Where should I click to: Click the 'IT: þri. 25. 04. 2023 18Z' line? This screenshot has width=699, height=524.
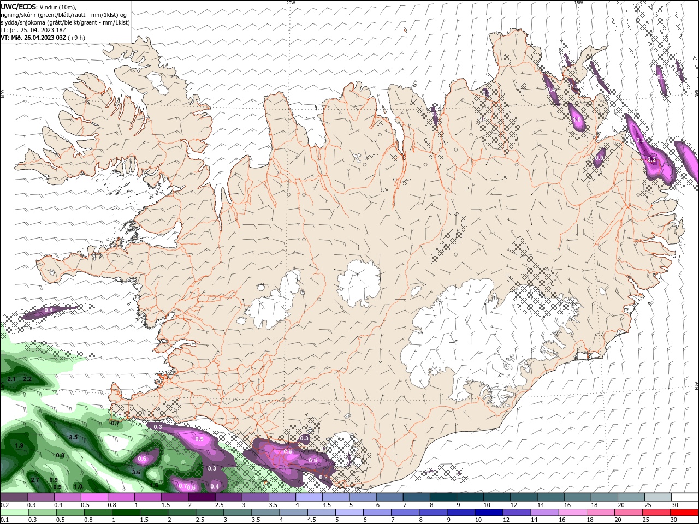pos(33,30)
